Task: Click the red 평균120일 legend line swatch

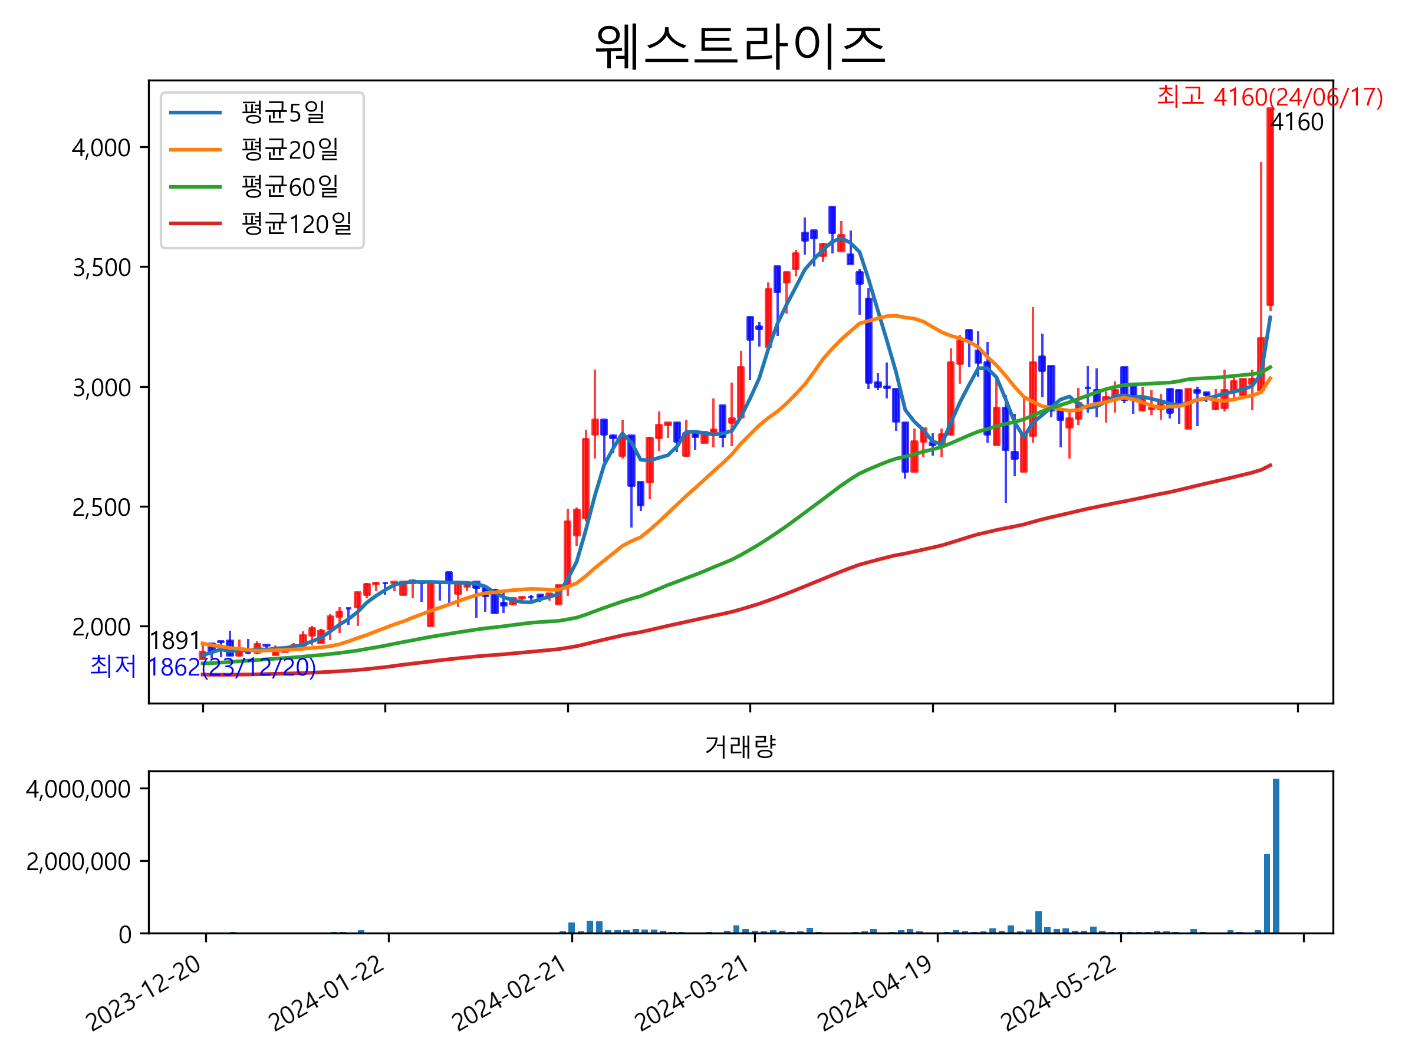Action: 195,224
